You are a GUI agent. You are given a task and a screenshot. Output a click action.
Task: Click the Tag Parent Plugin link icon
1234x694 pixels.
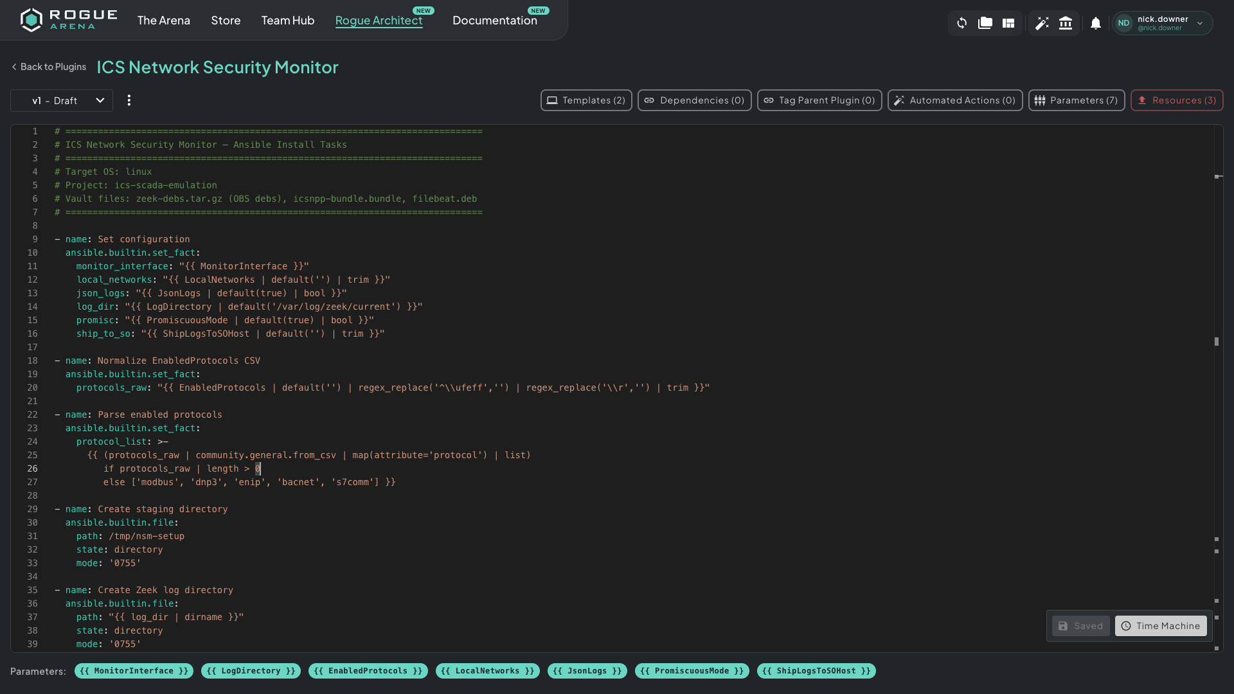[769, 100]
